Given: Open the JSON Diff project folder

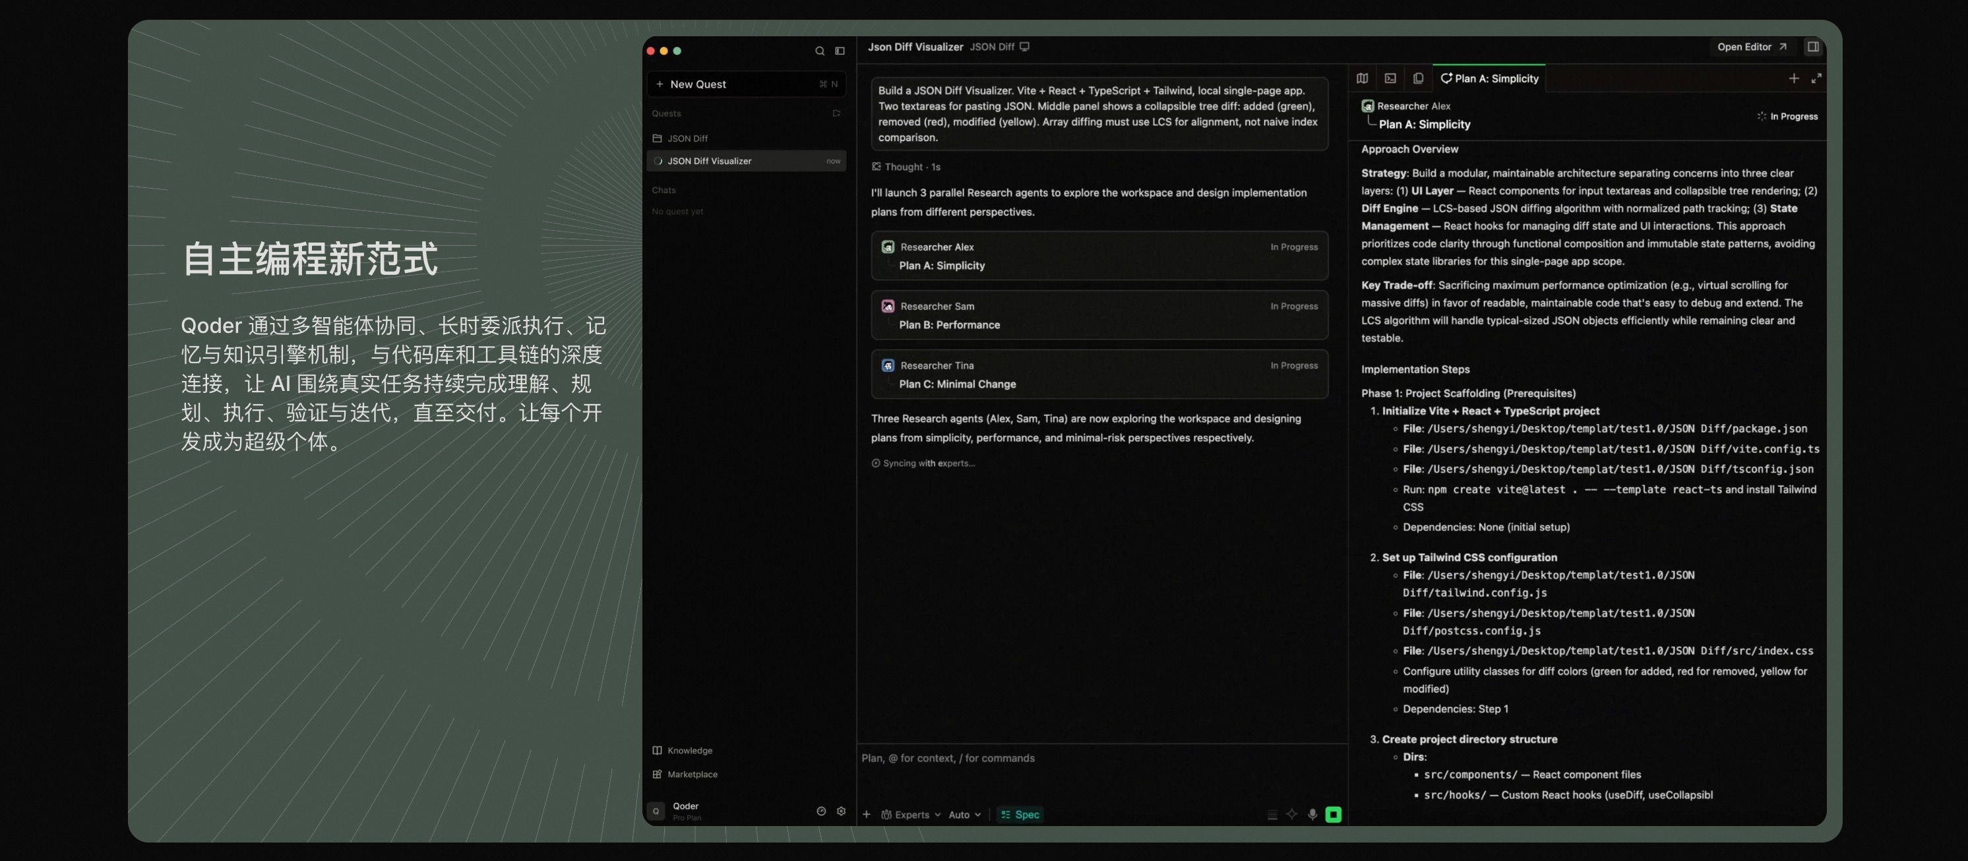Looking at the screenshot, I should click(747, 138).
